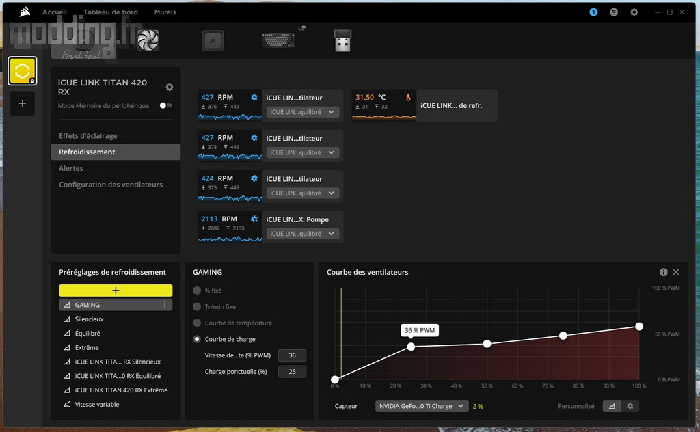Click the pump icon on the 2113 RPM card
The width and height of the screenshot is (700, 432).
coord(254,219)
